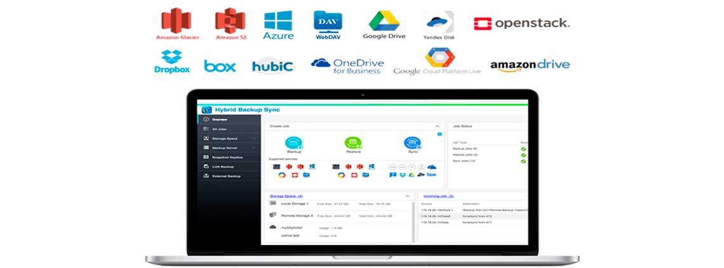Click the Hybrid Backup Sync app logo
This screenshot has height=268, width=724.
pyautogui.click(x=206, y=110)
